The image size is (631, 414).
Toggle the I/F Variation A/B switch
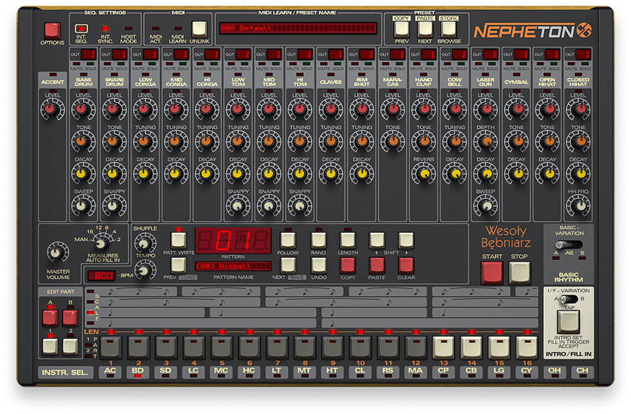(567, 299)
